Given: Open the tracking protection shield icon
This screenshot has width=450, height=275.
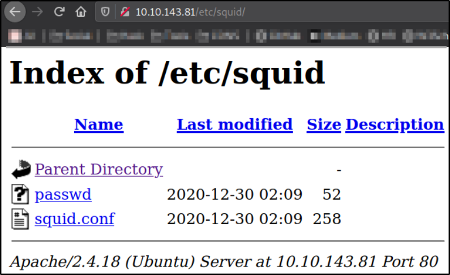Looking at the screenshot, I should click(105, 12).
